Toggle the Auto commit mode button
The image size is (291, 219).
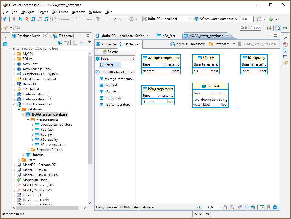118,19
